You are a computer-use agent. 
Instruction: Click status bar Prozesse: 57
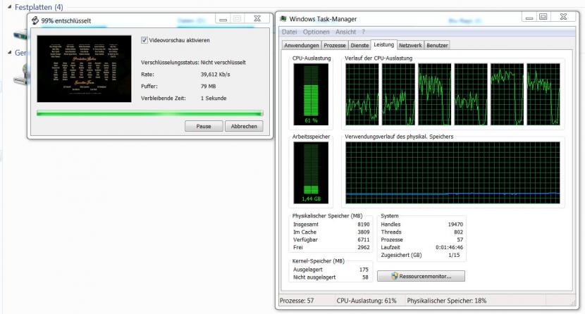[297, 301]
